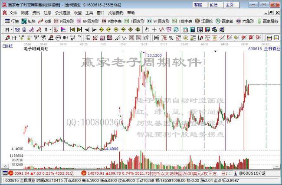Screen dimensions: 282x185
Task: Click the 600616 金枫酒业 stock label
Action: [264, 48]
